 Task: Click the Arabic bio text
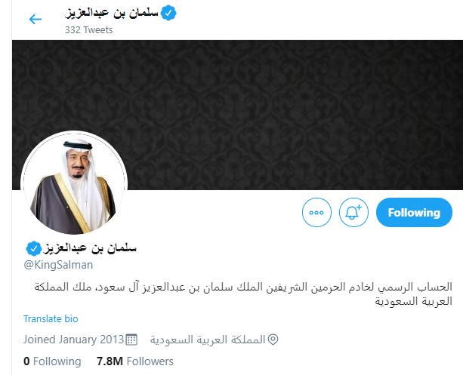click(243, 294)
